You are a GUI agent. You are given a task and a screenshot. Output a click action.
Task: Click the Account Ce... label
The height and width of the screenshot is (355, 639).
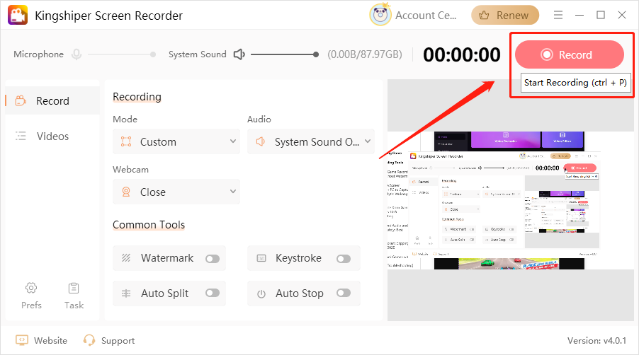coord(426,15)
